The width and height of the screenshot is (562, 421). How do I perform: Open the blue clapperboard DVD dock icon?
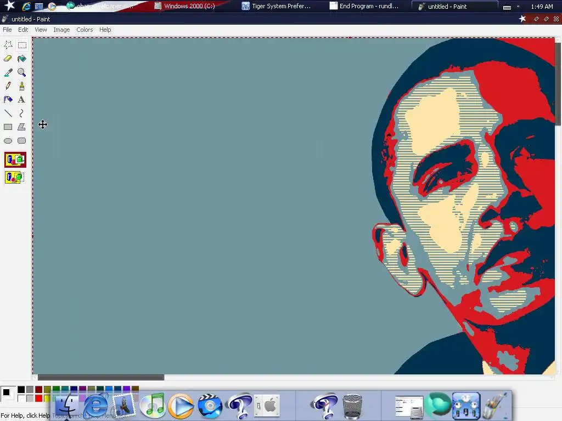pos(210,406)
